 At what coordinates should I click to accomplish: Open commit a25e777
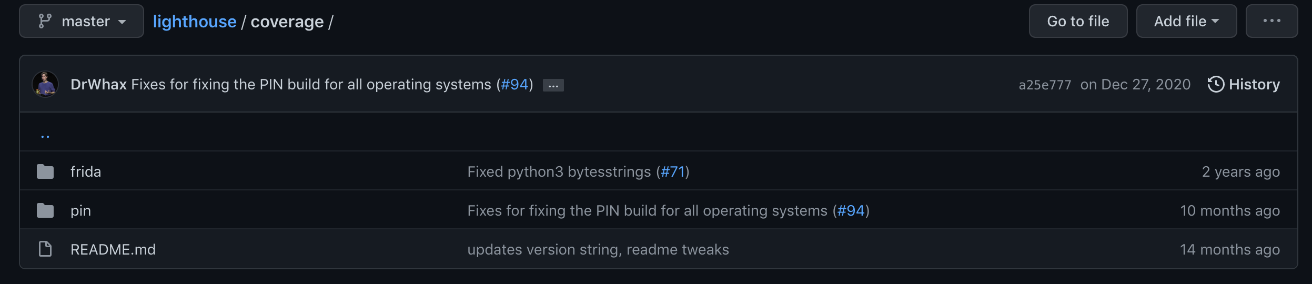click(x=1045, y=85)
